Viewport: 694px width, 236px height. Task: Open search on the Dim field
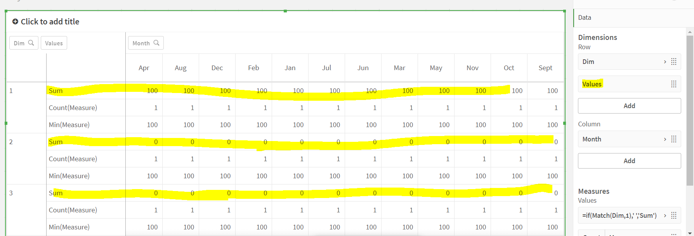coord(31,43)
